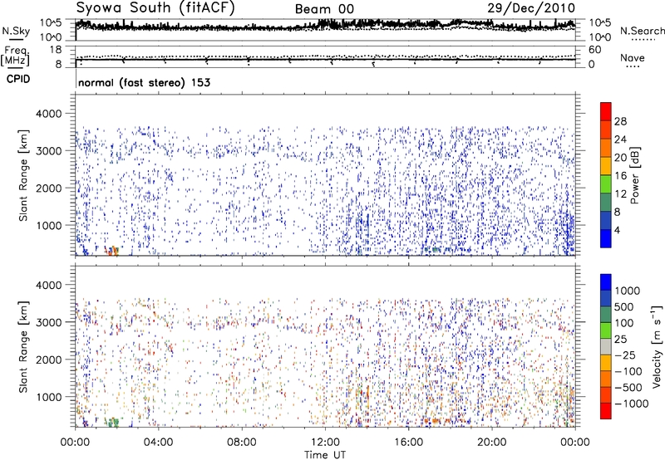This screenshot has width=665, height=460.
Task: Click the 'Power [dB]' colorbar title
Action: 635,175
